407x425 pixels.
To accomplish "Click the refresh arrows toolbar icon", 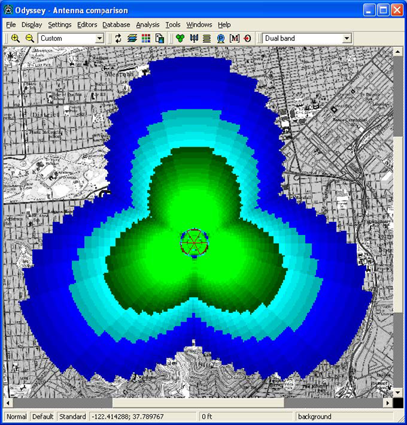I will pos(119,39).
